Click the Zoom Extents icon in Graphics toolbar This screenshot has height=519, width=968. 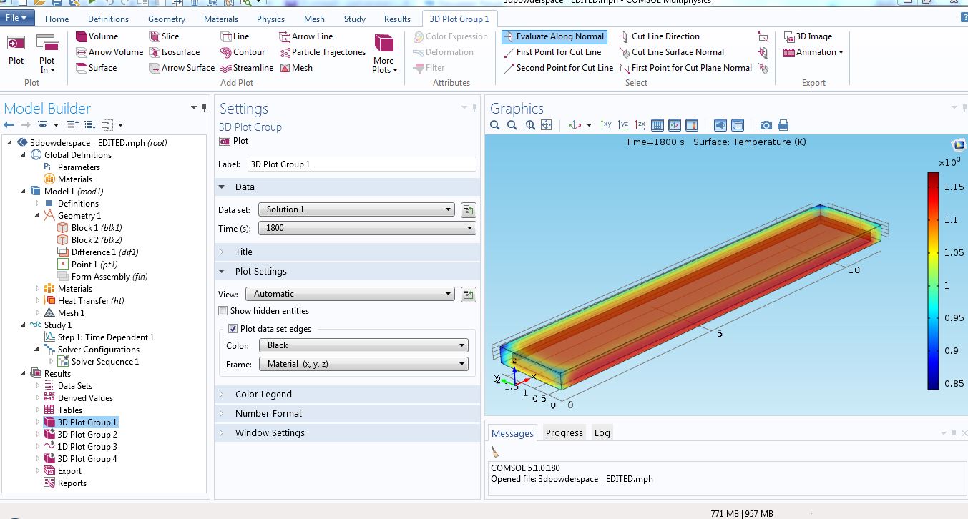pos(547,125)
